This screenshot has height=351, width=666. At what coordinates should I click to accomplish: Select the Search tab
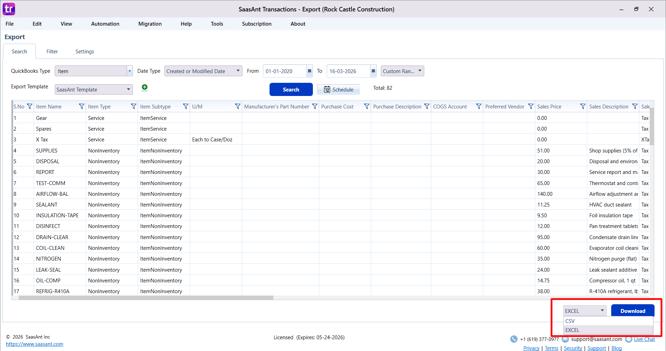click(19, 52)
